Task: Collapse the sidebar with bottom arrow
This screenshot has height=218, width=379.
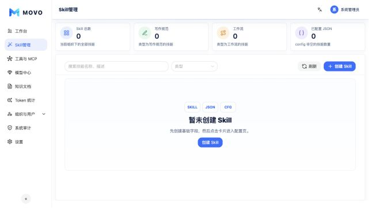Action: pos(26,199)
